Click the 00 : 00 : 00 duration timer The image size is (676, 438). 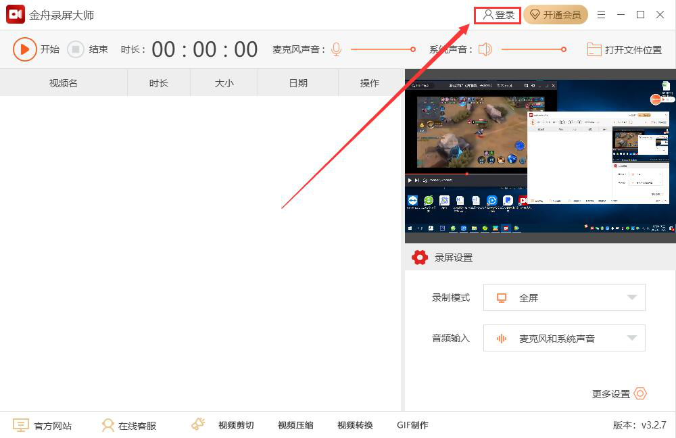tap(204, 49)
